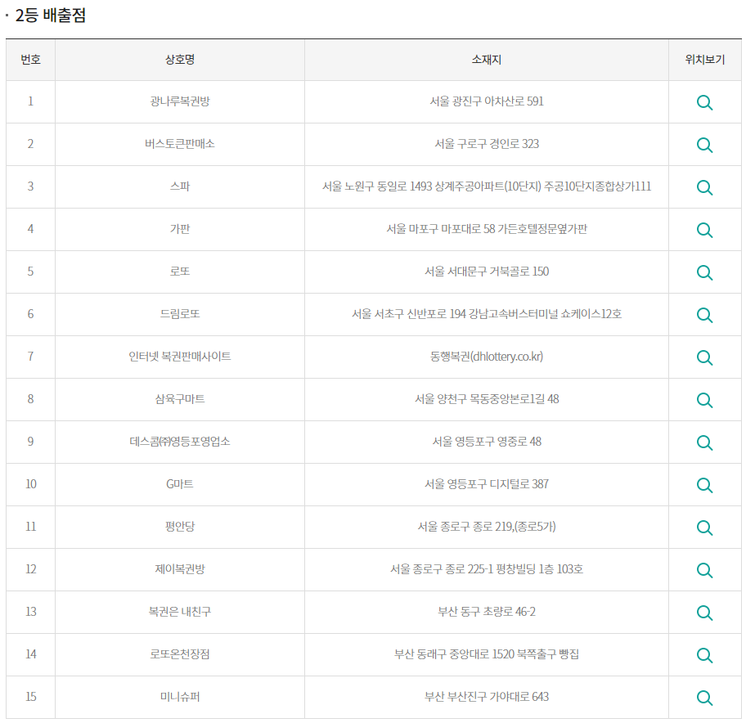Click the 소재지 column header

(486, 60)
